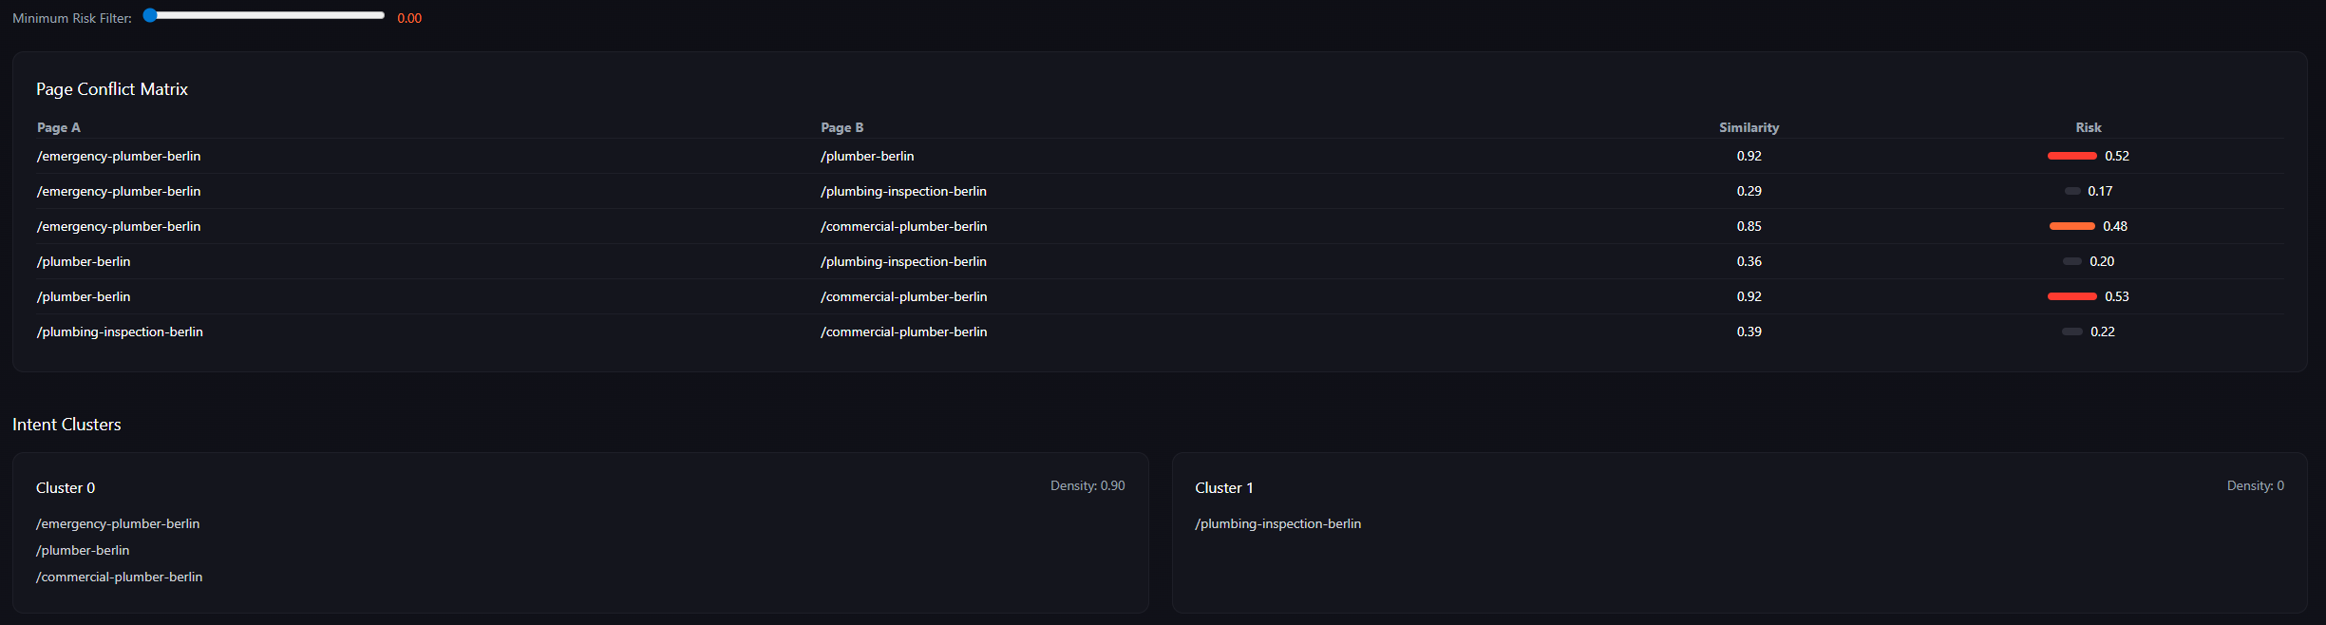The width and height of the screenshot is (2326, 625).
Task: Select /commercial-plumber-berlin in Cluster 0 list
Action: point(120,577)
